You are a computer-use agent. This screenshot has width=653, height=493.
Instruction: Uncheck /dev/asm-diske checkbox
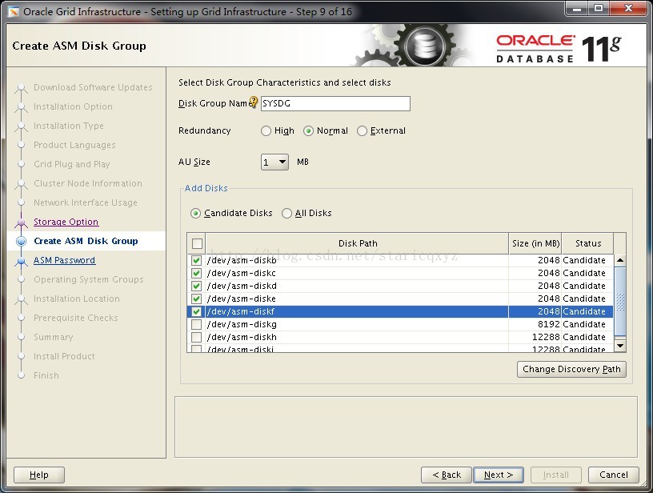coord(197,299)
